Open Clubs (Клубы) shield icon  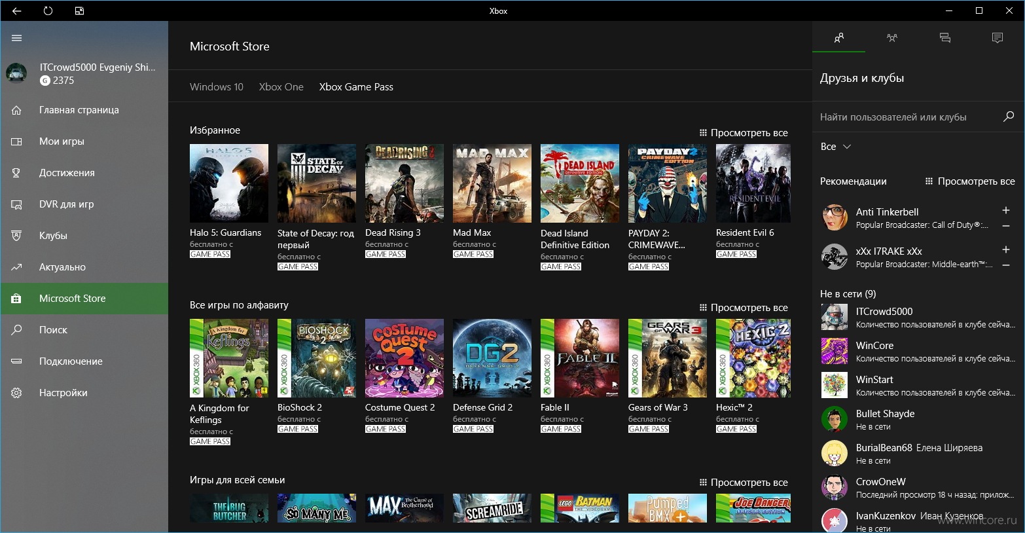pos(17,236)
